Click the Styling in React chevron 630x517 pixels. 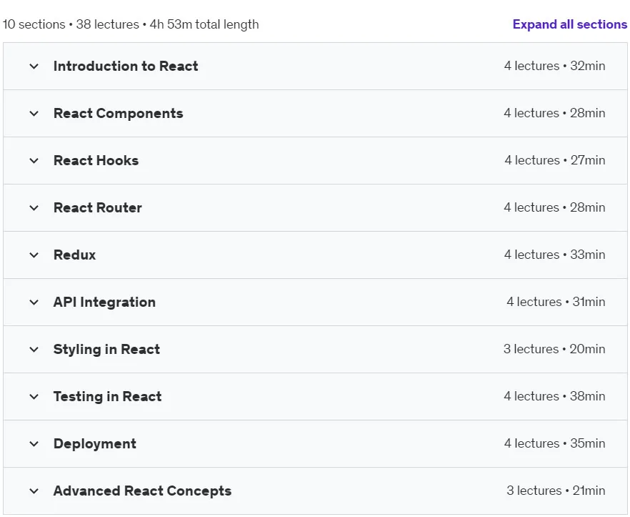coord(34,350)
